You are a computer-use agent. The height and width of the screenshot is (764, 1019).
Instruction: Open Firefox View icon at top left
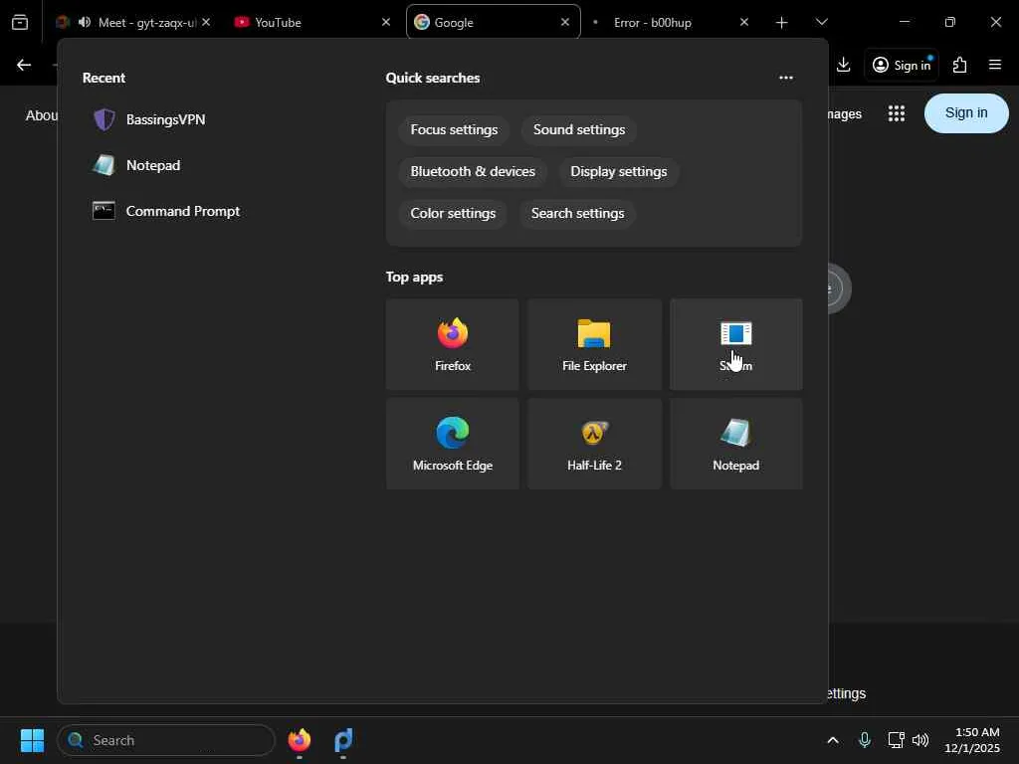pyautogui.click(x=20, y=23)
